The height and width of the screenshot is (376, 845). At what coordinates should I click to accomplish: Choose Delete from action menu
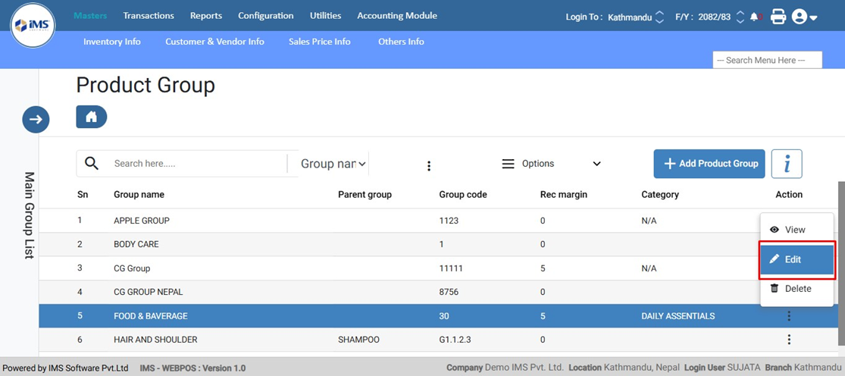tap(797, 289)
